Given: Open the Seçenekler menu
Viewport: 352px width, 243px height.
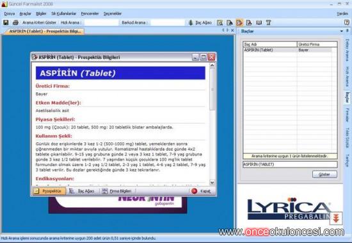Looking at the screenshot, I should tap(113, 13).
